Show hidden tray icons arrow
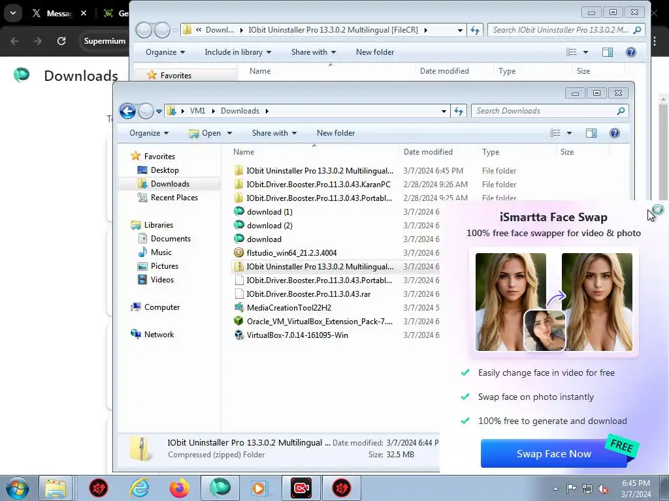The image size is (669, 501). (555, 489)
